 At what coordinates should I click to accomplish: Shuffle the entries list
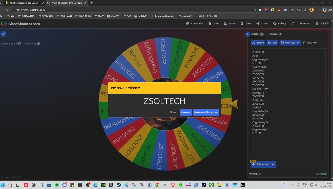[x=258, y=43]
